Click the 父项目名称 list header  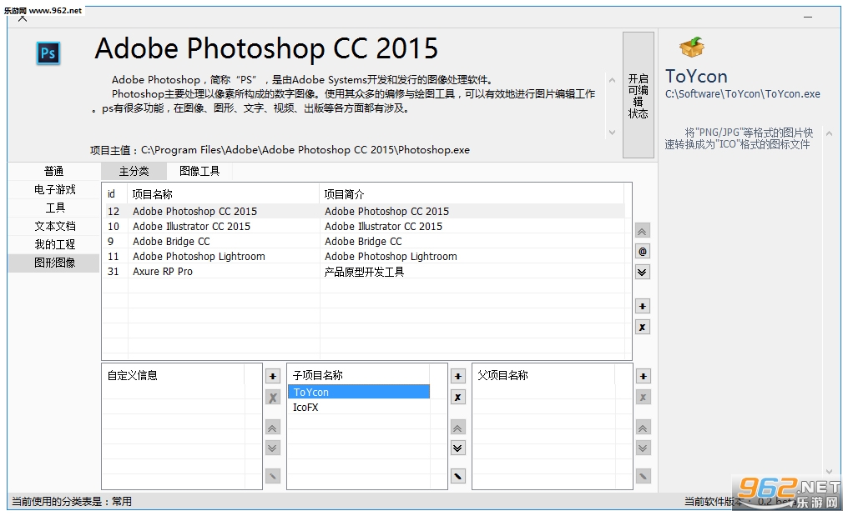[x=544, y=375]
